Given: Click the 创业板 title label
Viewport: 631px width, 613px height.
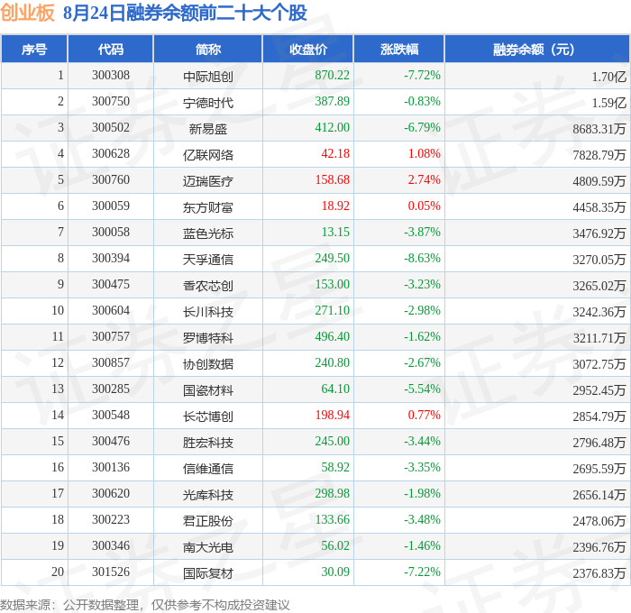Looking at the screenshot, I should tap(27, 13).
